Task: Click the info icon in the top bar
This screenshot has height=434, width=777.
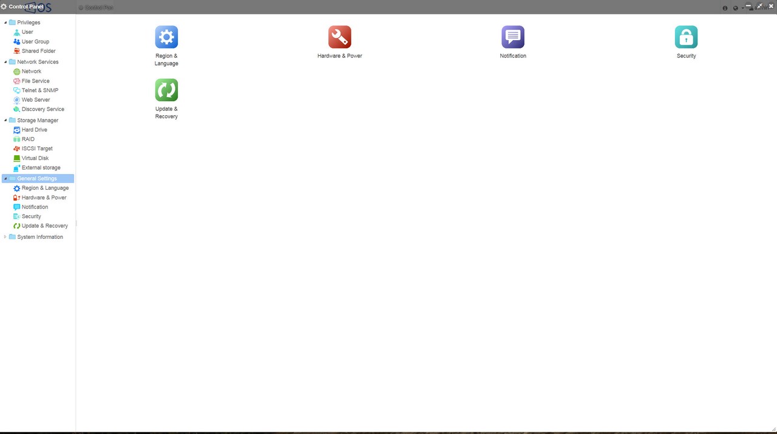Action: (725, 8)
